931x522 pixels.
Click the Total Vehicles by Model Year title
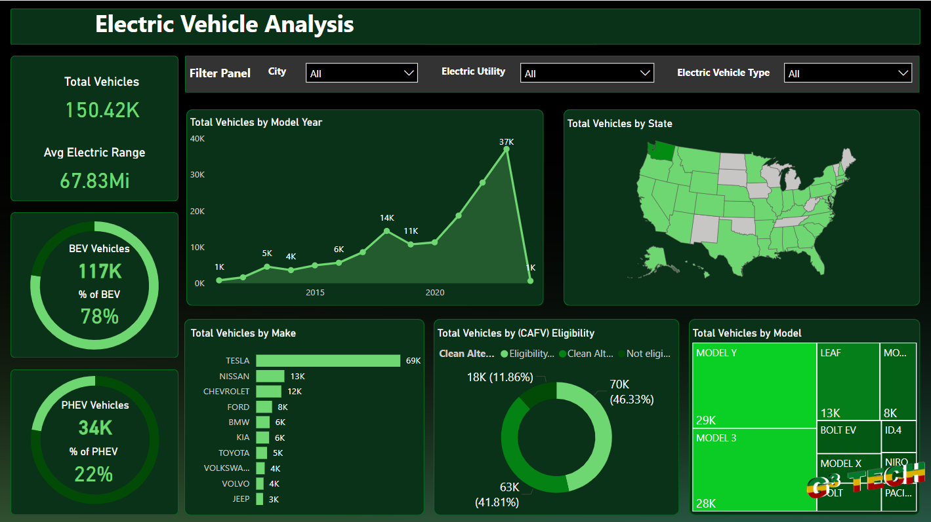tap(256, 122)
